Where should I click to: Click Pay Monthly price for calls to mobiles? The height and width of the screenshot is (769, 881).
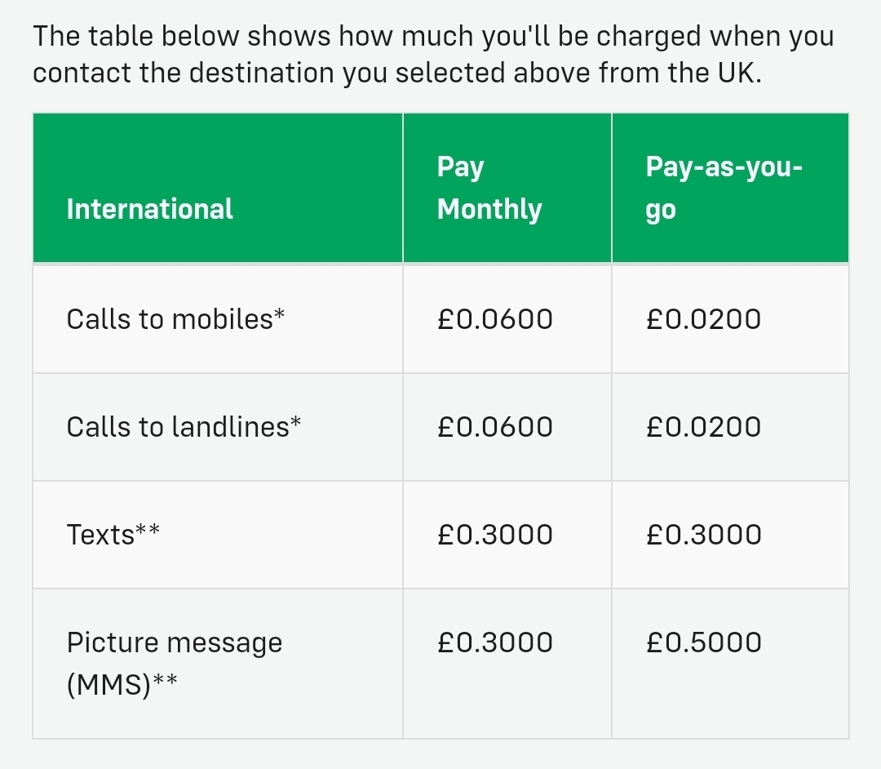click(495, 319)
